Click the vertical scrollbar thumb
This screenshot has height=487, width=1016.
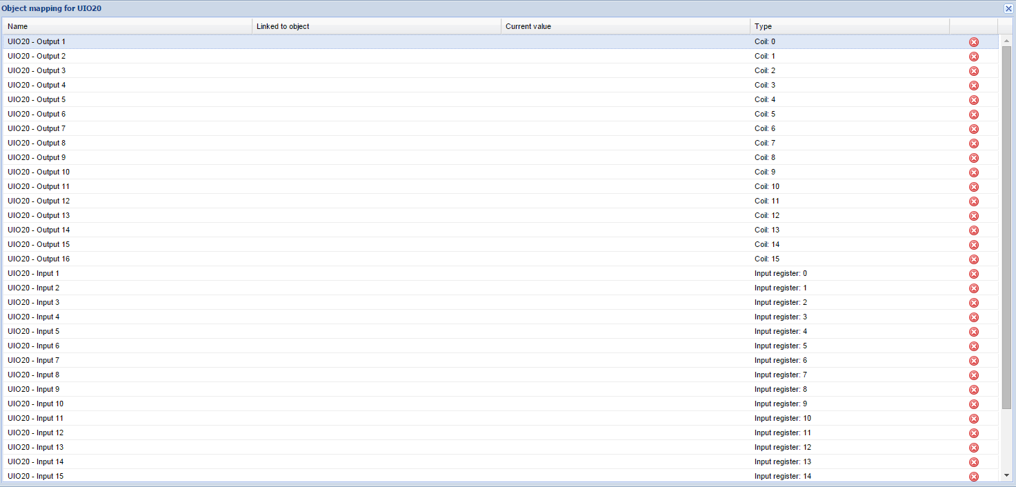point(1006,228)
